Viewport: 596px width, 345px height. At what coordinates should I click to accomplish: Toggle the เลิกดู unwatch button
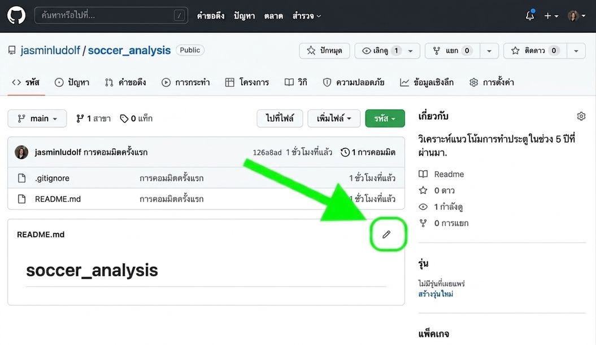click(380, 51)
